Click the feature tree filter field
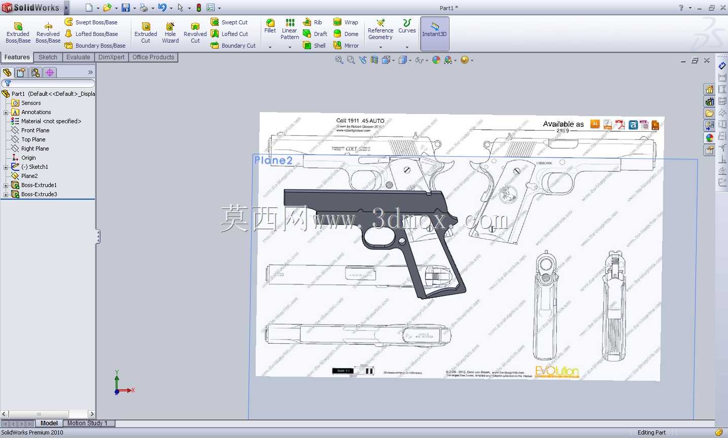The height and width of the screenshot is (438, 728). [48, 84]
